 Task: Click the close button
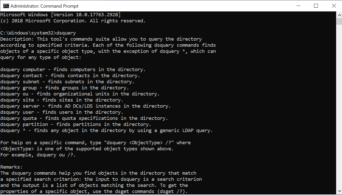tap(334, 6)
